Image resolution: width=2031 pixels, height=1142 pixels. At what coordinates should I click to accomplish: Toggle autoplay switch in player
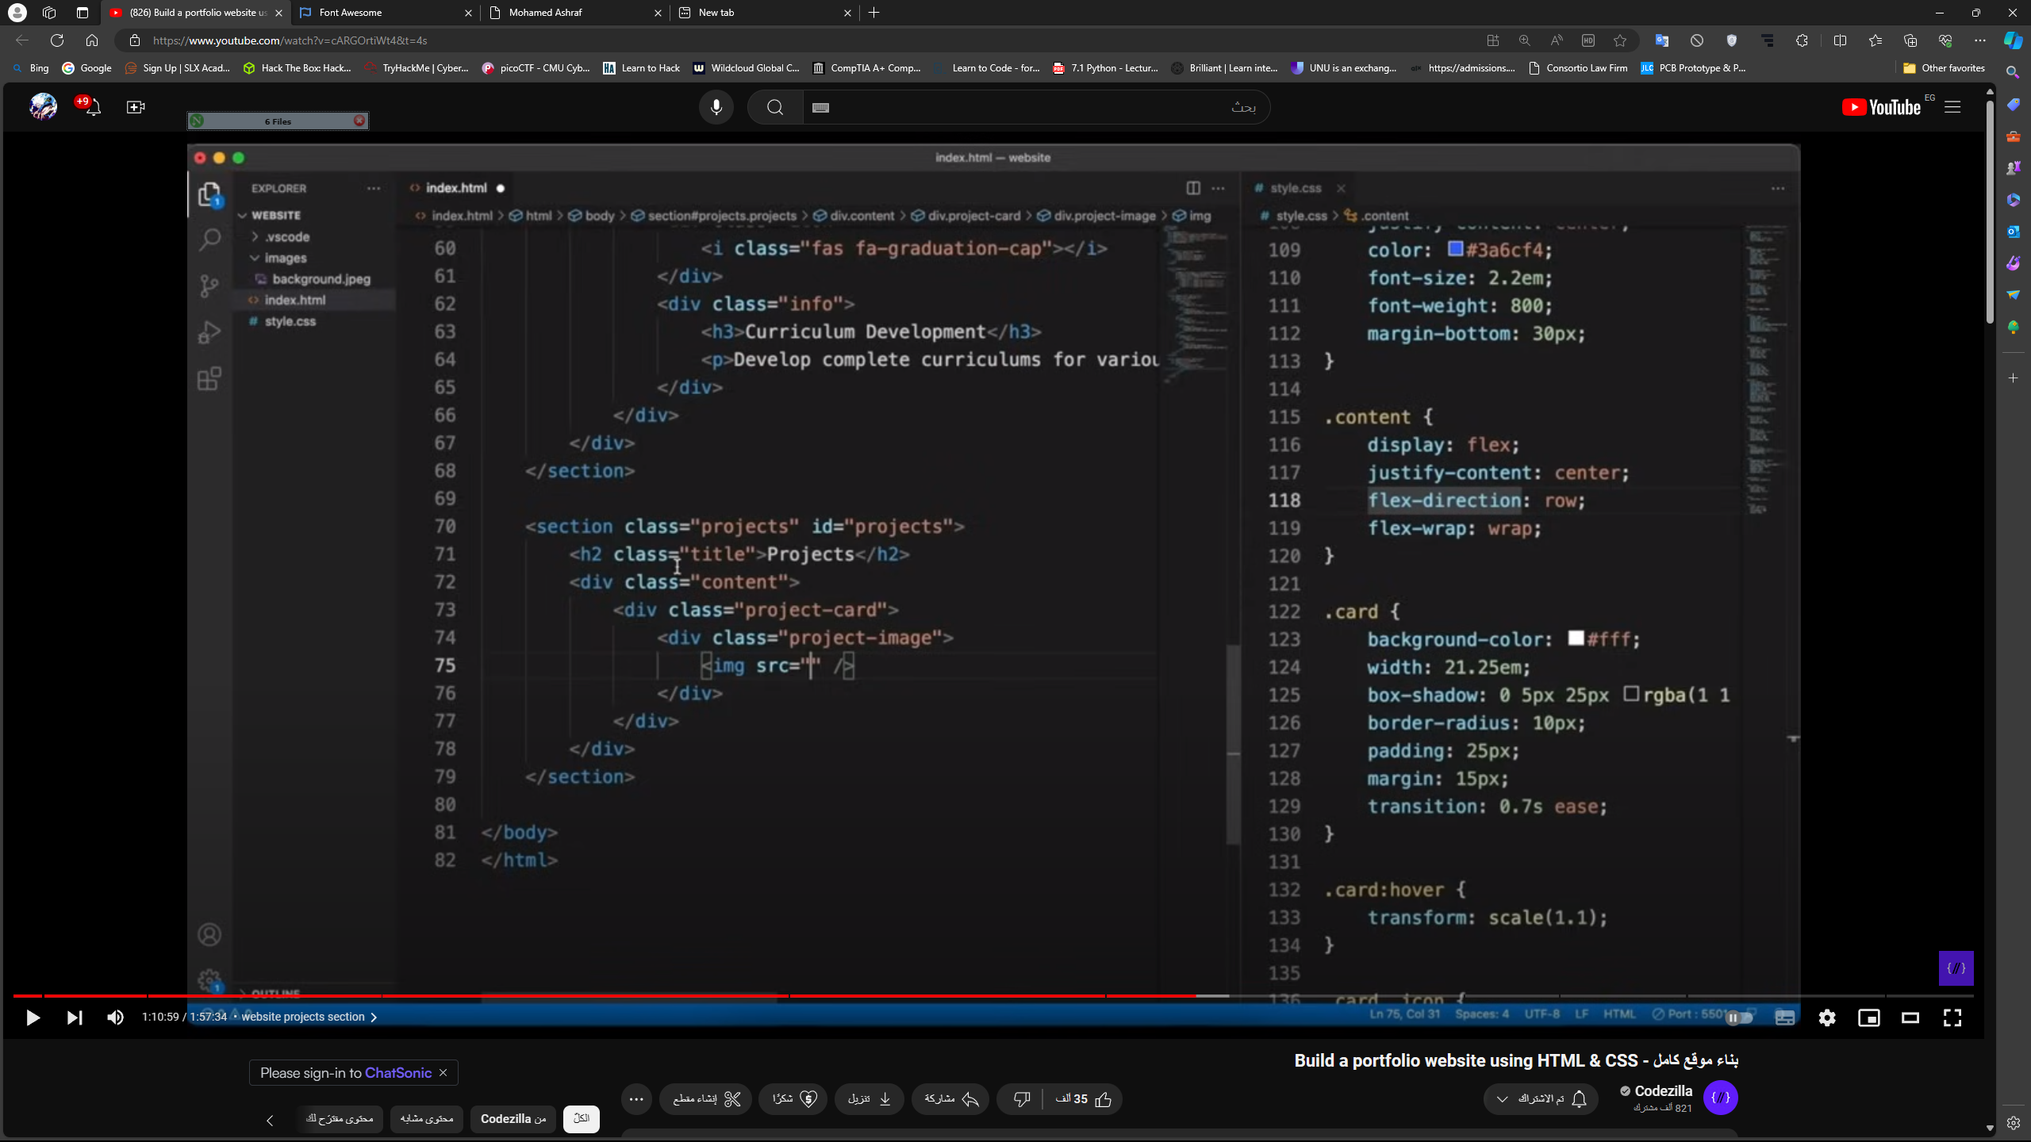(1739, 1017)
